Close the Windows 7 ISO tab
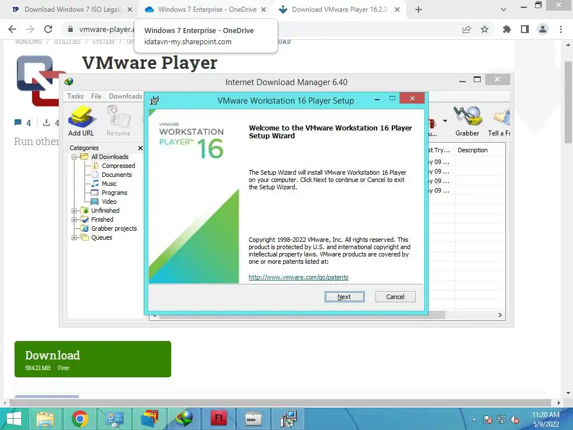Screen dimensions: 573x430 130,10
